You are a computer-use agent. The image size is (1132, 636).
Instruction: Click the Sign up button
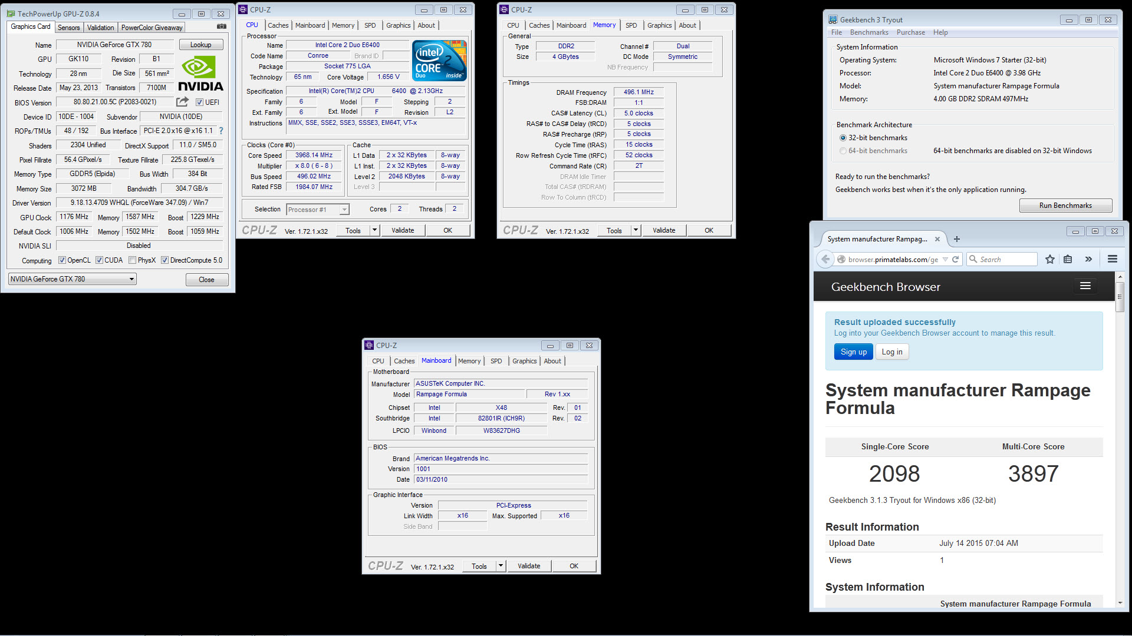(853, 352)
